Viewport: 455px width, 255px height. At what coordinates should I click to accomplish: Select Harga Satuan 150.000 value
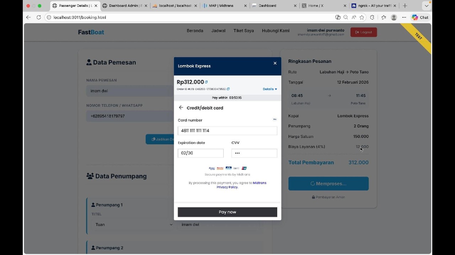(x=361, y=136)
